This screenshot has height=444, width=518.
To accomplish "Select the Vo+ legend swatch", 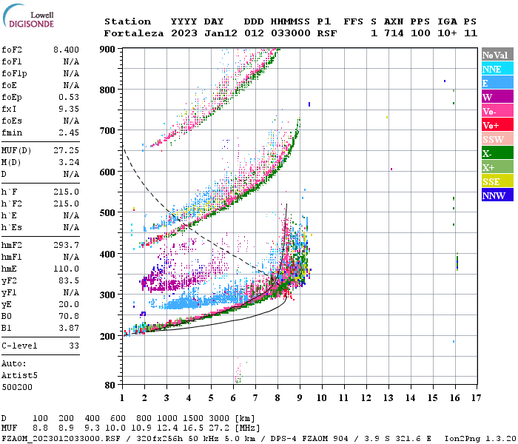I will coord(497,125).
